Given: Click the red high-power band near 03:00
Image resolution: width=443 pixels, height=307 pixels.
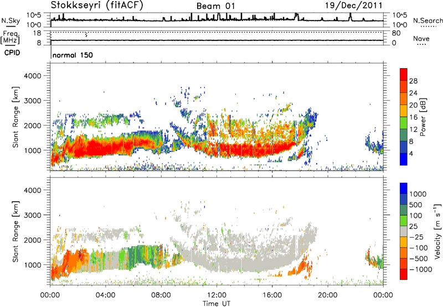Looking at the screenshot, I should coord(92,147).
